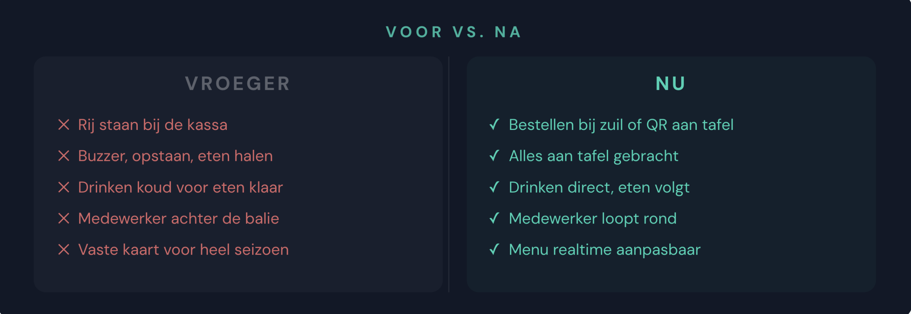Select the Medewerker loopt rond text
Viewport: 911px width, 314px height.
point(593,219)
